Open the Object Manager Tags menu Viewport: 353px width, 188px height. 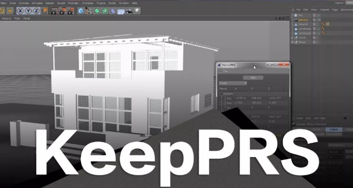pos(335,10)
